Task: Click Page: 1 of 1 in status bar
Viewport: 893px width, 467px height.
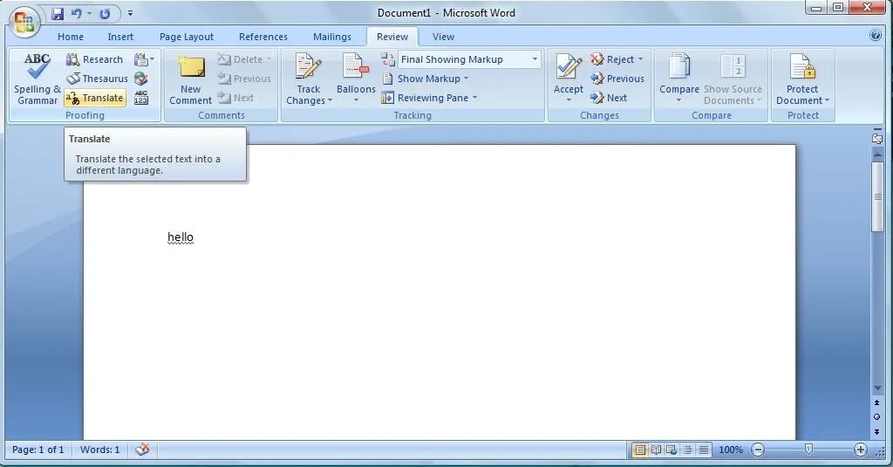Action: [38, 450]
